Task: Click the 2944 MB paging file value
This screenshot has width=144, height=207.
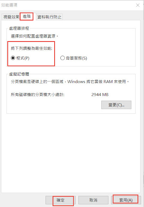Action: pos(100,95)
